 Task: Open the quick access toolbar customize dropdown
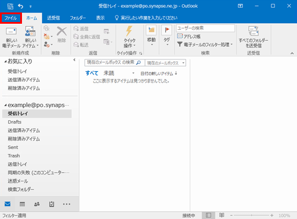pos(30,7)
